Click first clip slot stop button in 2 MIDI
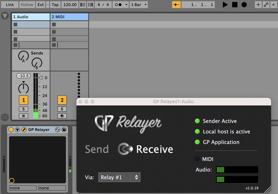Screen dimensions: 278x194 coord(54,24)
